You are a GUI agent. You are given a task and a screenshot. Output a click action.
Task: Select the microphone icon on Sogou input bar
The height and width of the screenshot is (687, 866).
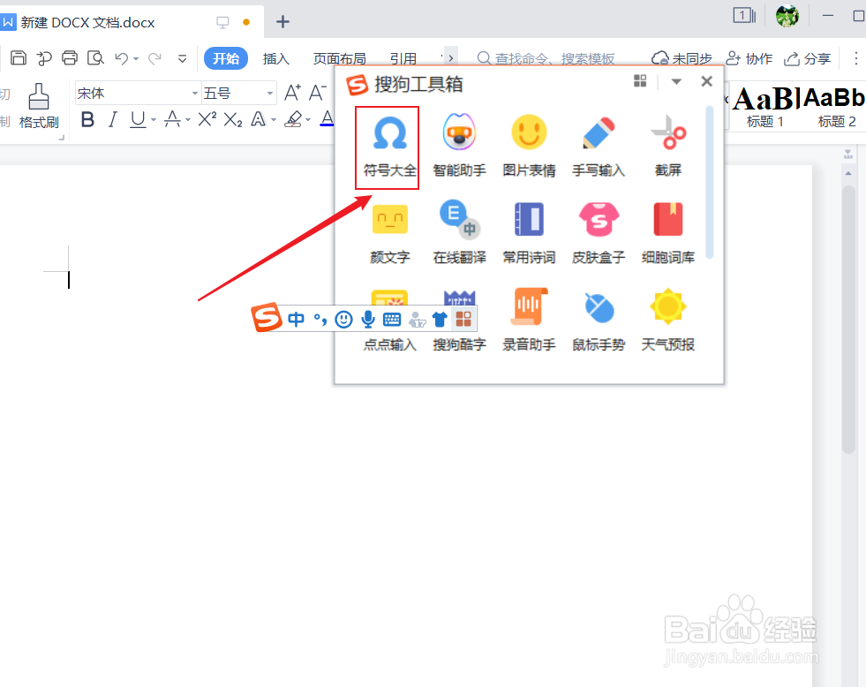click(x=366, y=319)
